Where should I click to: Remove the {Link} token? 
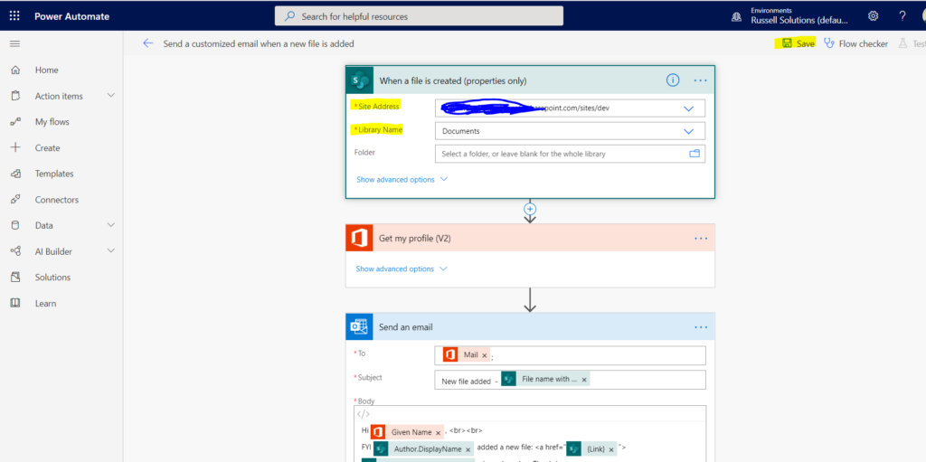[611, 449]
